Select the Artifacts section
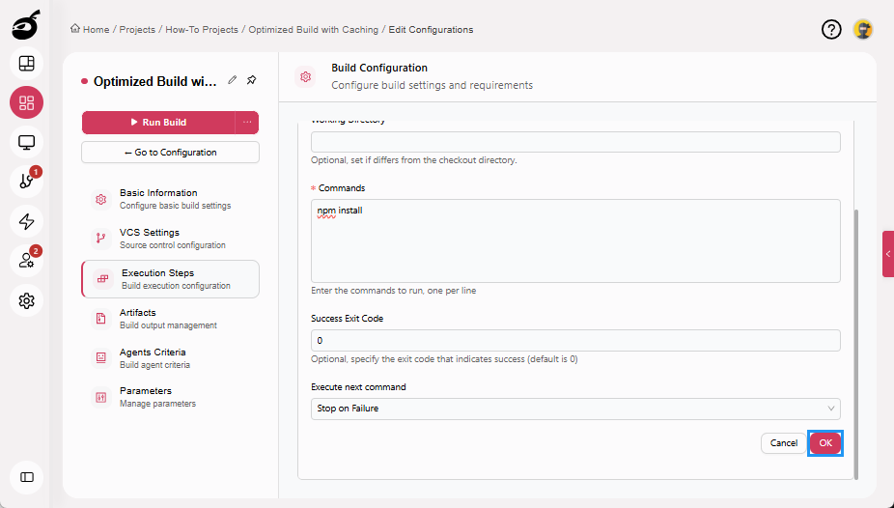Image resolution: width=894 pixels, height=508 pixels. pyautogui.click(x=170, y=318)
